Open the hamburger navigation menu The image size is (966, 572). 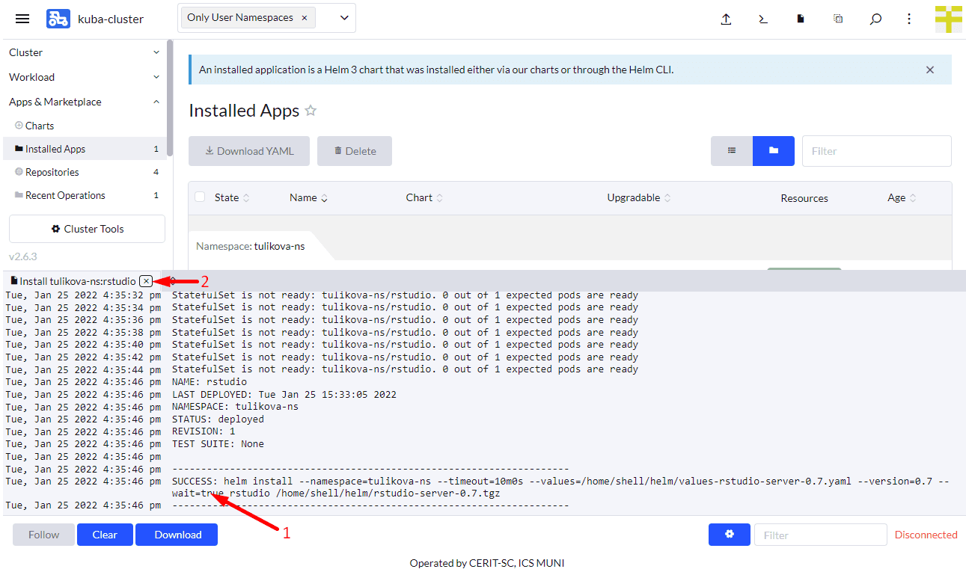(x=22, y=19)
